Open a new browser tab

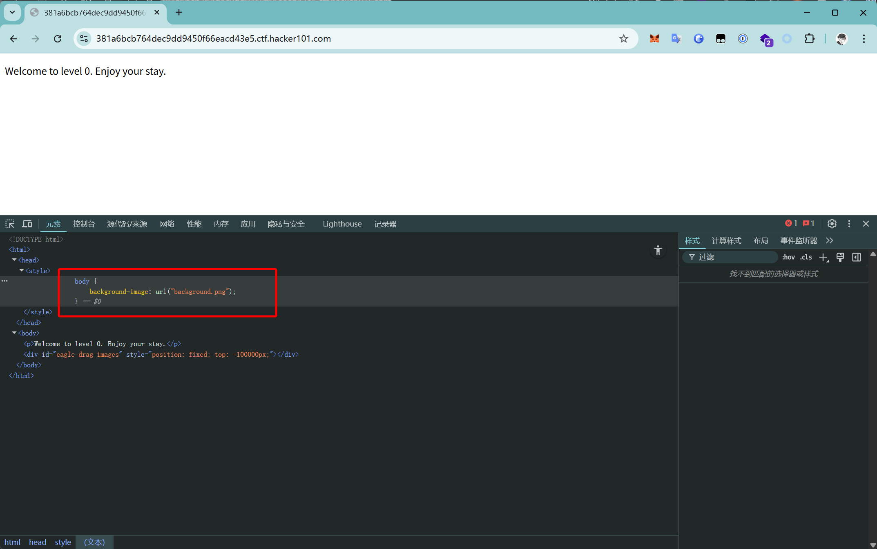tap(179, 13)
